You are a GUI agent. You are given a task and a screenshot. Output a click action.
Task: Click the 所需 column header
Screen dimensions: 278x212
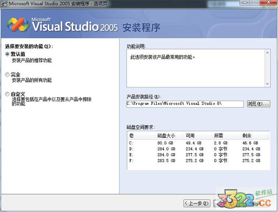tap(226, 136)
